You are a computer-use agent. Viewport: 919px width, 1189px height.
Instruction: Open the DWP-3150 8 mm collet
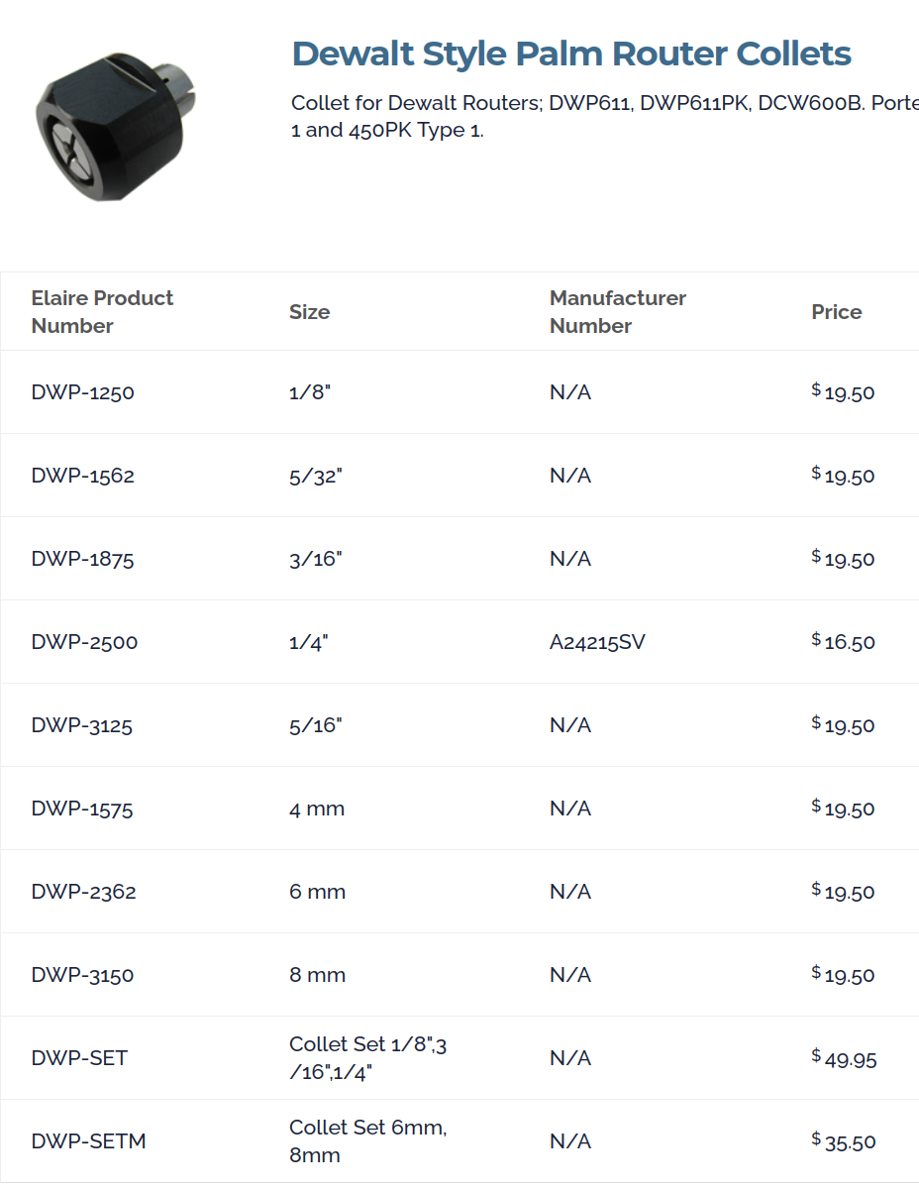click(x=459, y=975)
